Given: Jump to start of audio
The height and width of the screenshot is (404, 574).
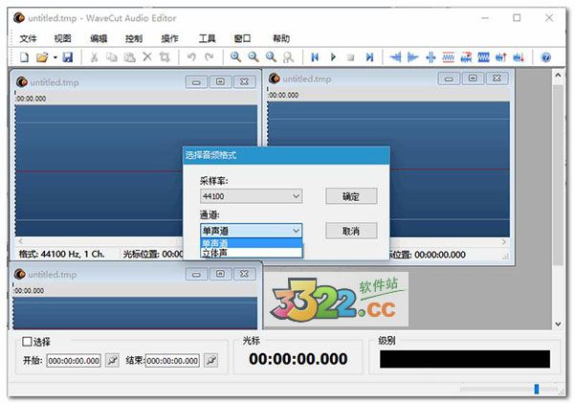Looking at the screenshot, I should coord(315,57).
